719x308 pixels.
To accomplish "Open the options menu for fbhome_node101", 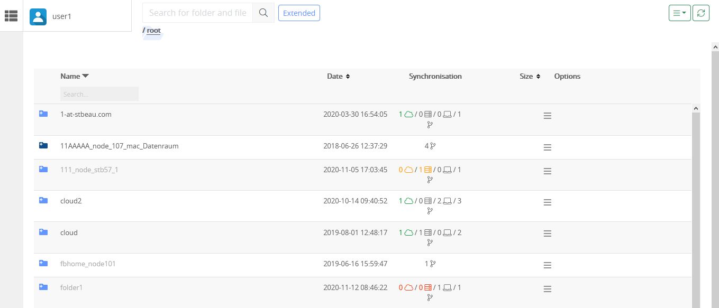I will click(548, 265).
